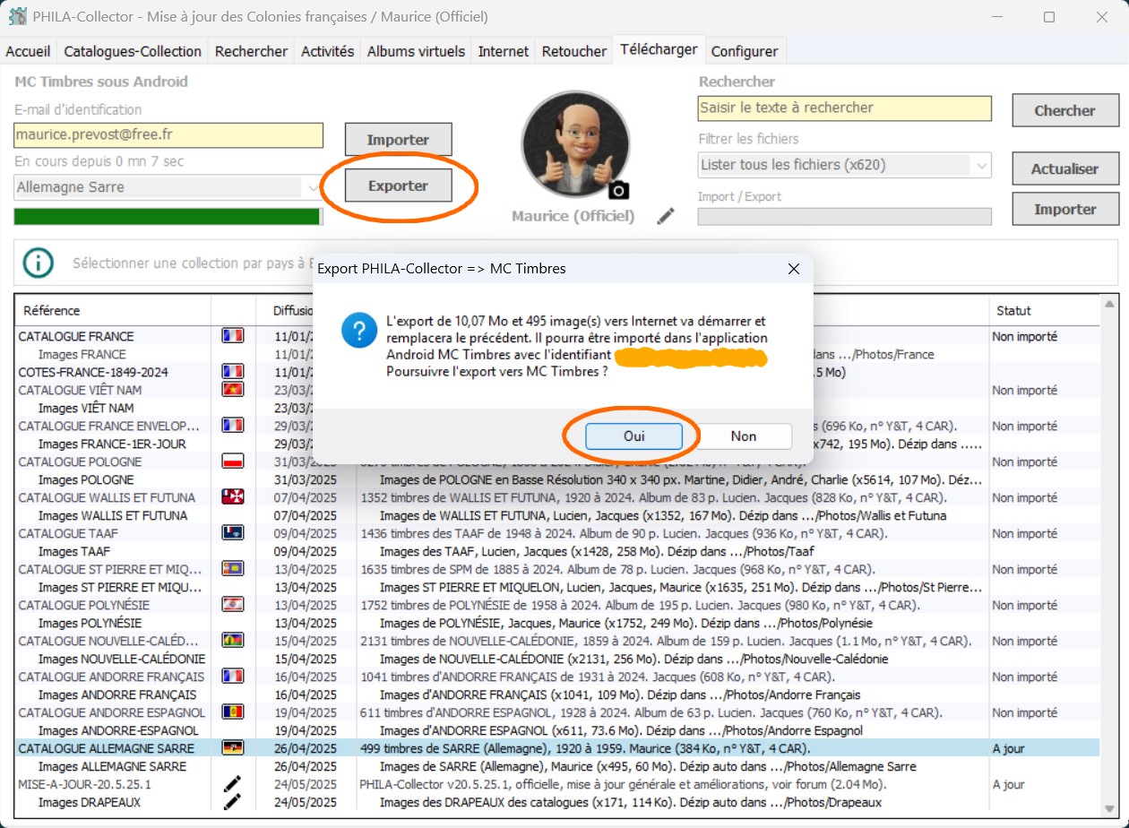
Task: Click the flag in CATALOGUE TAAF row
Action: click(x=233, y=533)
